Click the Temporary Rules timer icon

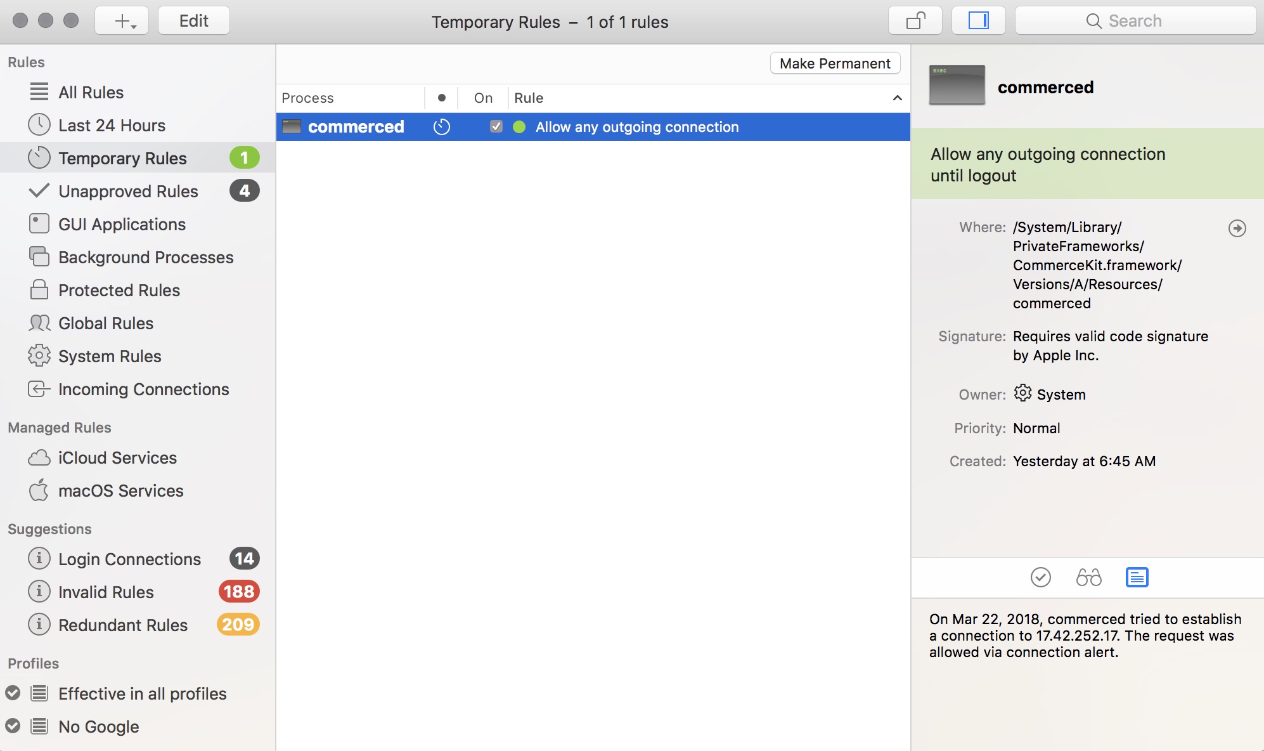pos(39,158)
